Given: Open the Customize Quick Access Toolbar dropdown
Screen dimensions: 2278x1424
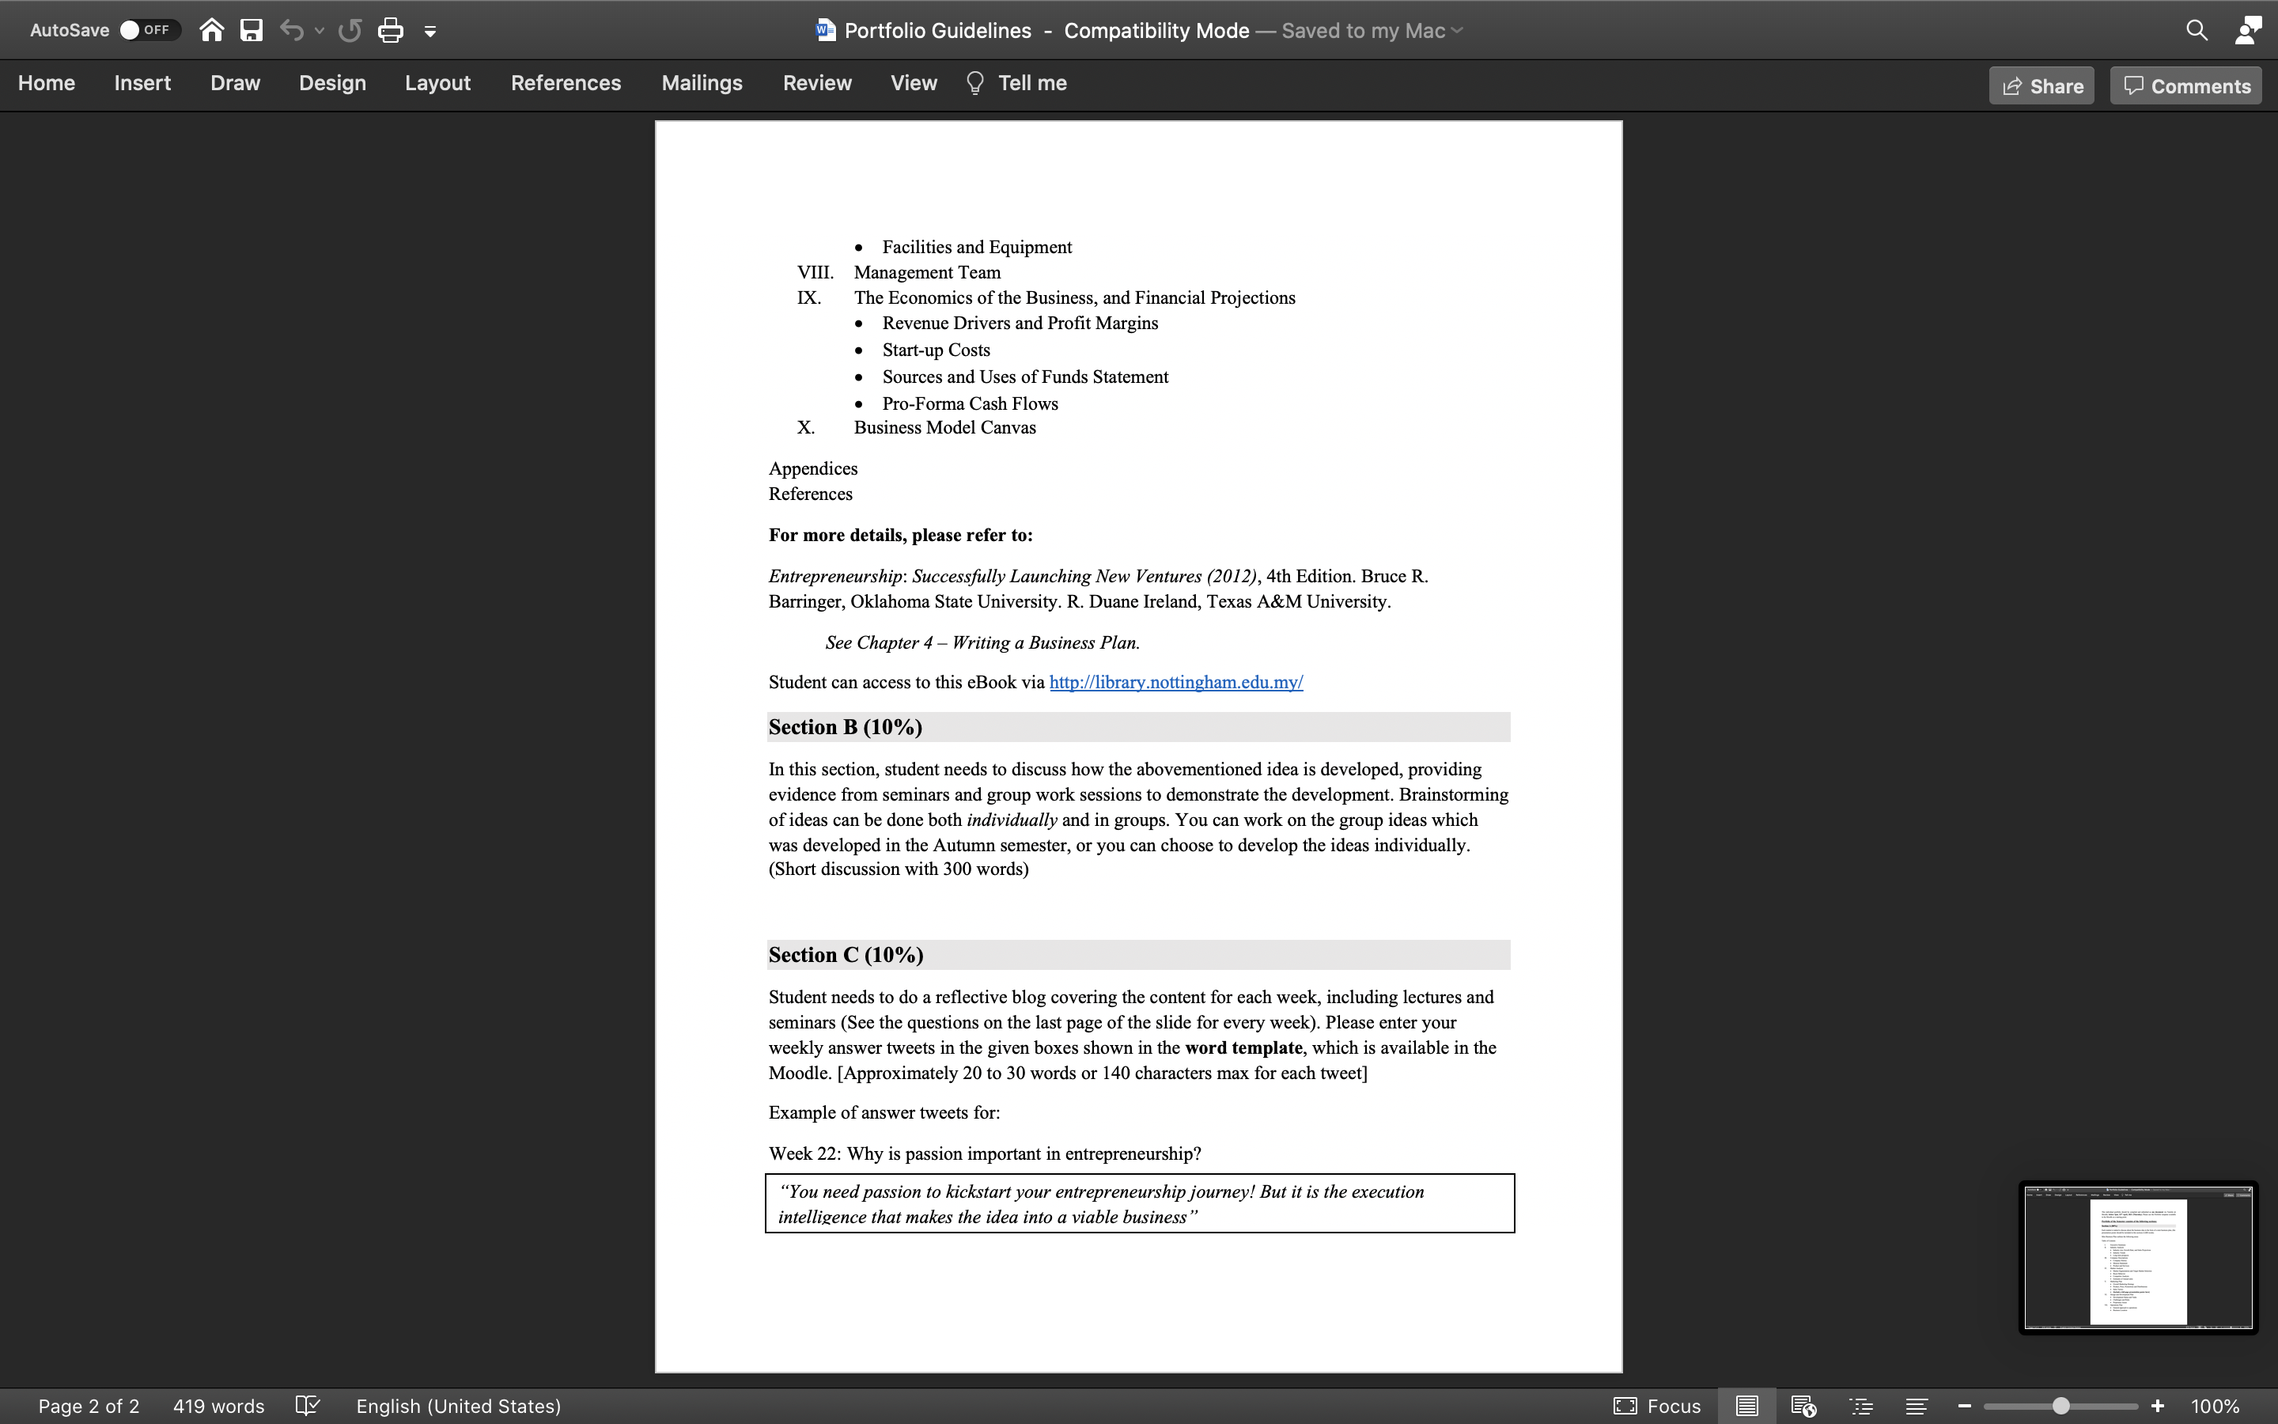Looking at the screenshot, I should tap(429, 31).
